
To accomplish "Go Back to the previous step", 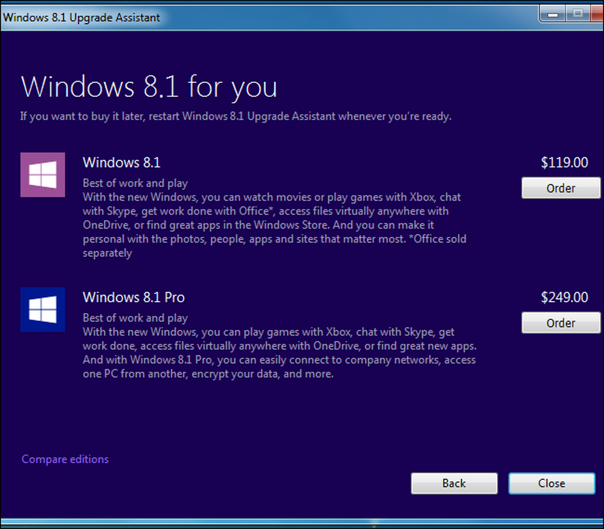I will pos(454,484).
